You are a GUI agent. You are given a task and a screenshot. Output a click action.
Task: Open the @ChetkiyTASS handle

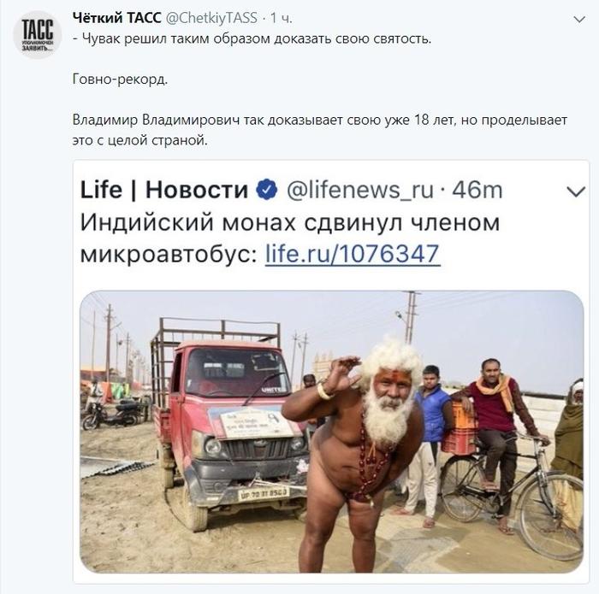[211, 18]
